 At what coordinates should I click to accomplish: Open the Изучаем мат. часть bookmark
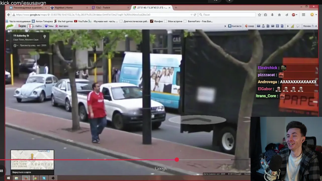pos(103,21)
